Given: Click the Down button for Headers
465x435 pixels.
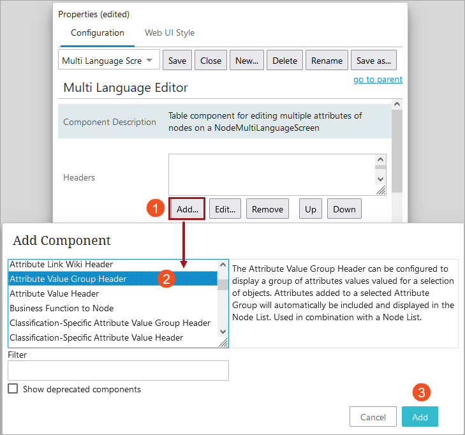Looking at the screenshot, I should coord(344,209).
